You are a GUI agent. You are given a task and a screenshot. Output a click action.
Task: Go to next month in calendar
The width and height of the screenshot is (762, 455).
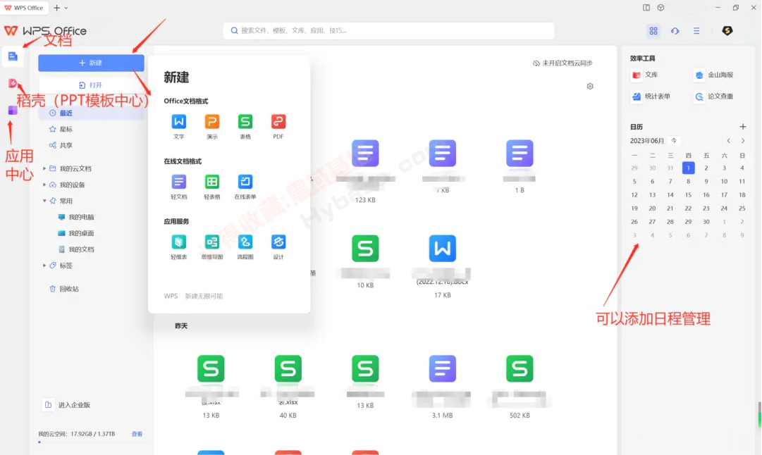[x=742, y=141]
